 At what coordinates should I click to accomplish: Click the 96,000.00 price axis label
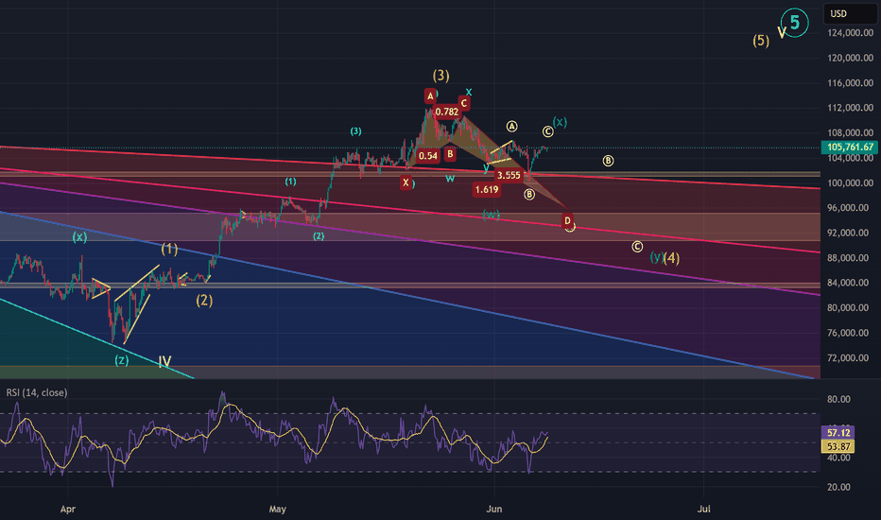coord(850,208)
